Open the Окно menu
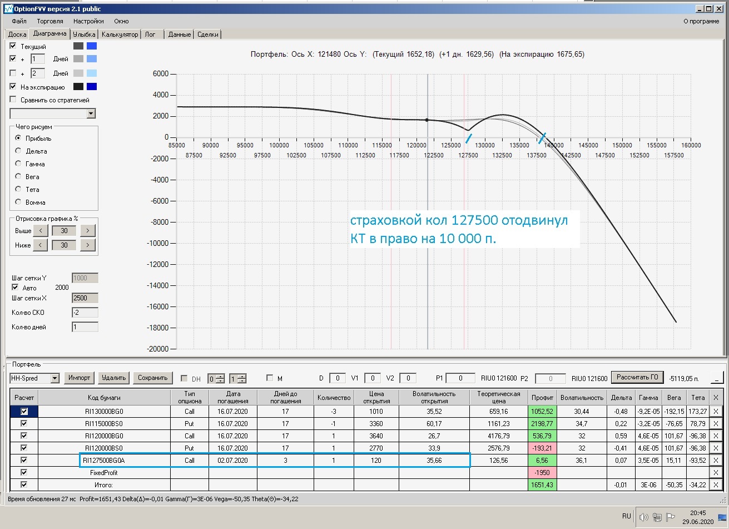729x529 pixels. [121, 21]
